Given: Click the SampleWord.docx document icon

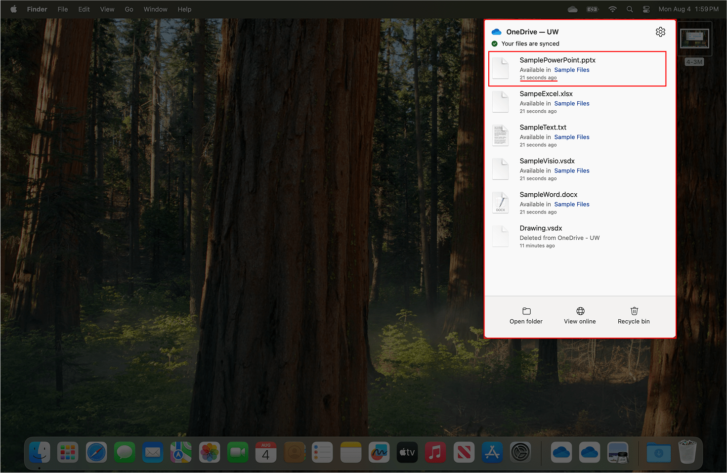Looking at the screenshot, I should 500,203.
